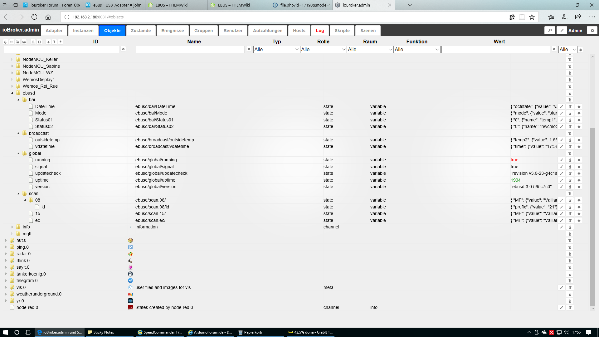The width and height of the screenshot is (599, 337).
Task: Switch to the Zustände tab
Action: pos(141,31)
